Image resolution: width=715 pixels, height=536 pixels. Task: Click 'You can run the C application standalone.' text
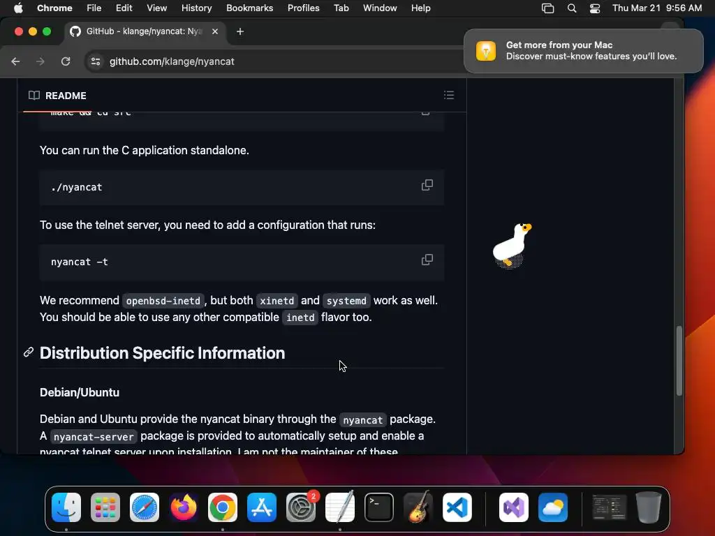(144, 151)
